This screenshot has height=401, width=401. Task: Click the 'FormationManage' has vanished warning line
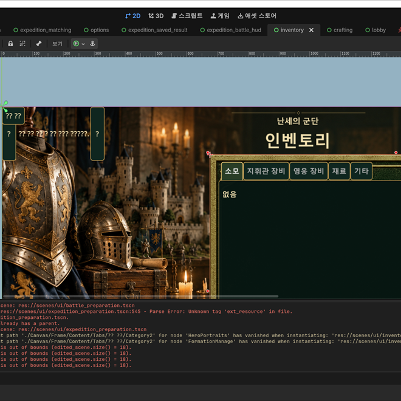200,341
